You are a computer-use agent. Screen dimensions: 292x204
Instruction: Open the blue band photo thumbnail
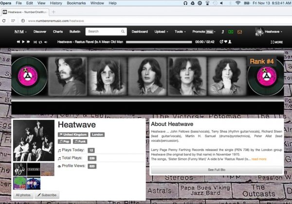coord(34,183)
